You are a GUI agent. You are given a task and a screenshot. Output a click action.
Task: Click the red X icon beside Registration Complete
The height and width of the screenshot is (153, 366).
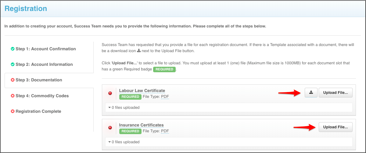(13, 111)
